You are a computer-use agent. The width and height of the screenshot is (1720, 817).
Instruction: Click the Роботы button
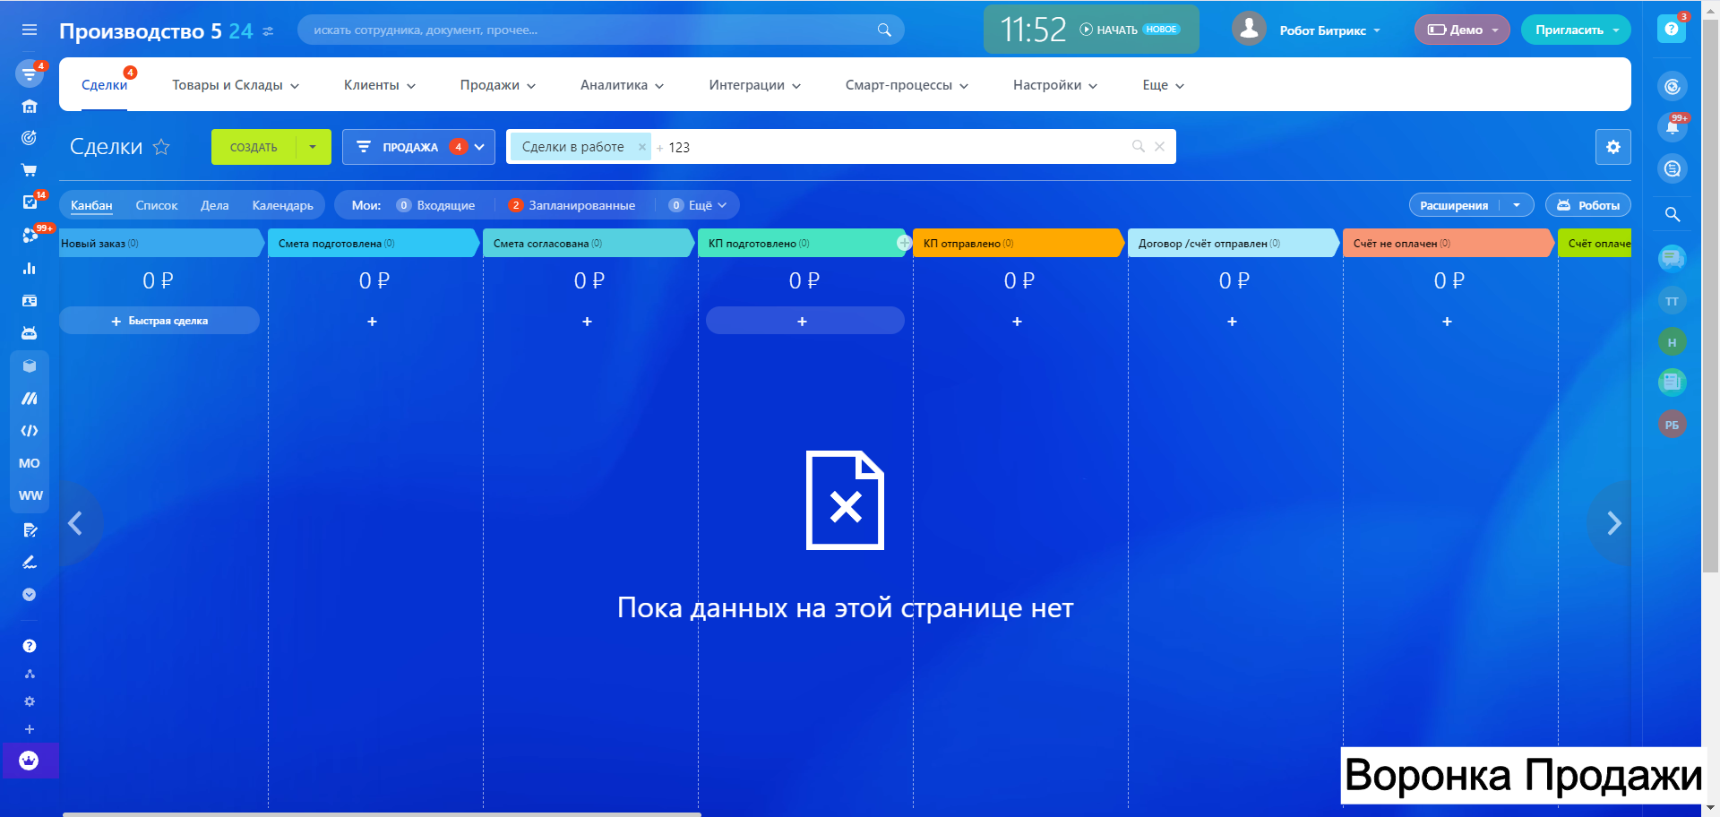(x=1587, y=205)
